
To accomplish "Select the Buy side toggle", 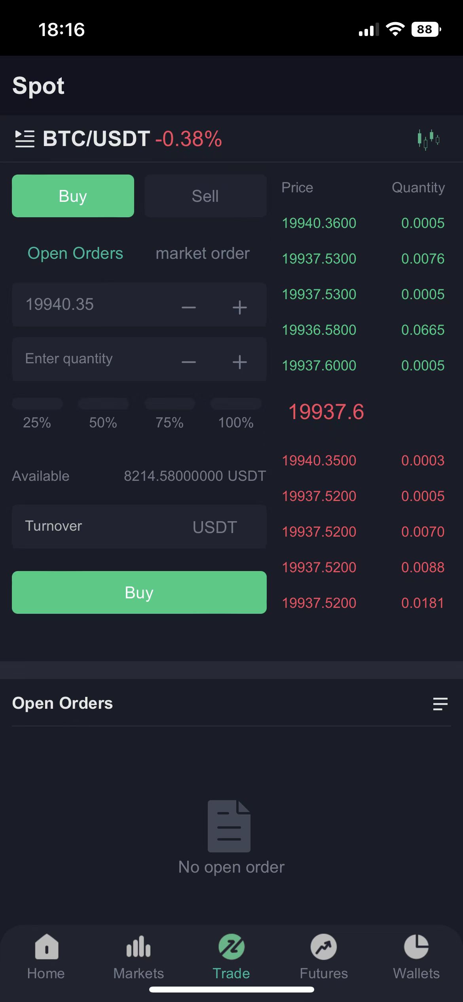I will point(73,196).
